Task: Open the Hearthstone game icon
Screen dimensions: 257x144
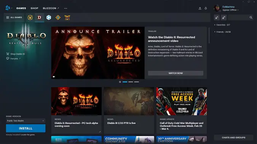Action: (58, 17)
